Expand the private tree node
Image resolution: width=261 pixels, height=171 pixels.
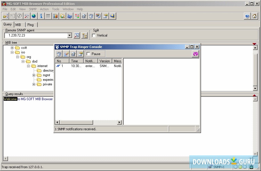(x=34, y=84)
